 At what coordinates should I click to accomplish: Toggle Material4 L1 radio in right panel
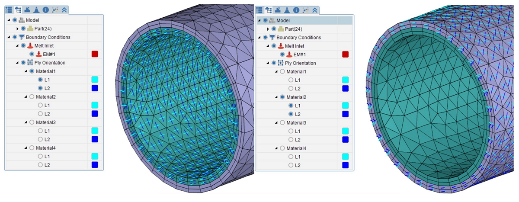291,157
